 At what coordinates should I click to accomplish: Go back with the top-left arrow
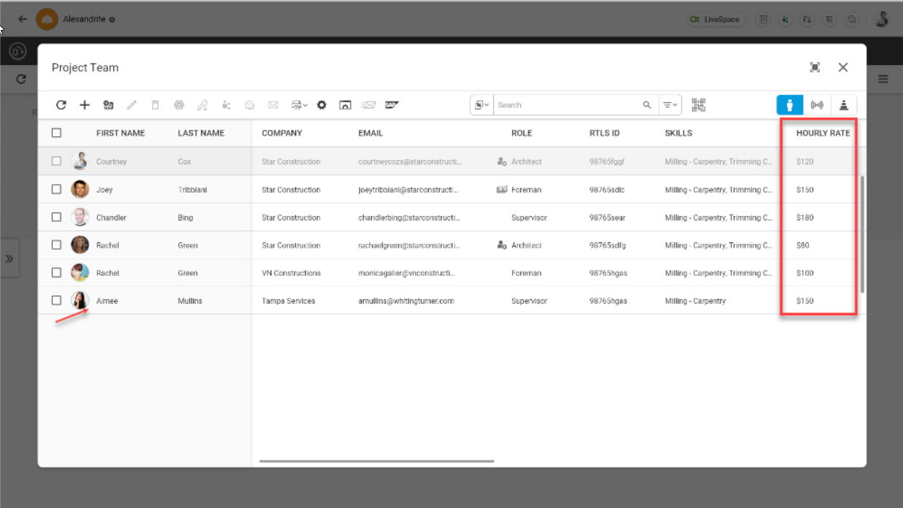[22, 20]
